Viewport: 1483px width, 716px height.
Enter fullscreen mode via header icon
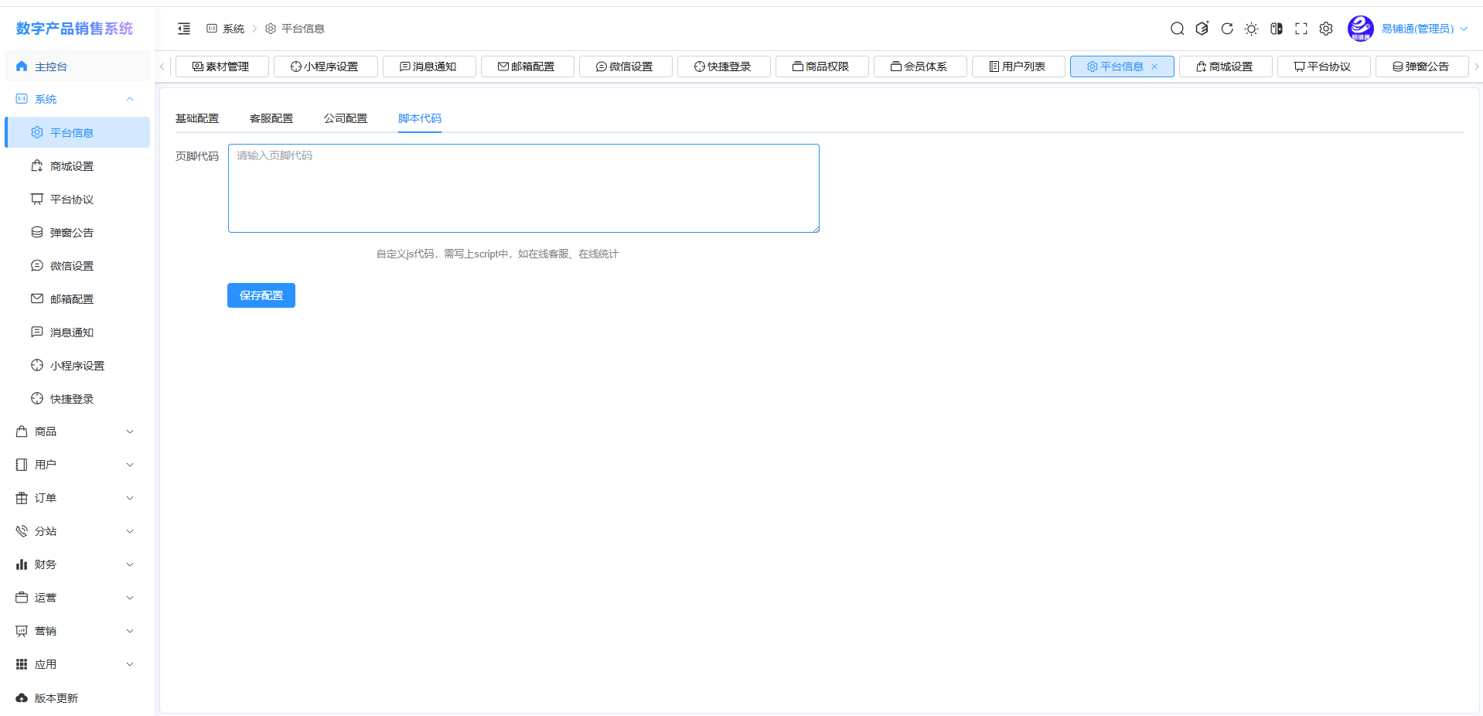tap(1301, 29)
